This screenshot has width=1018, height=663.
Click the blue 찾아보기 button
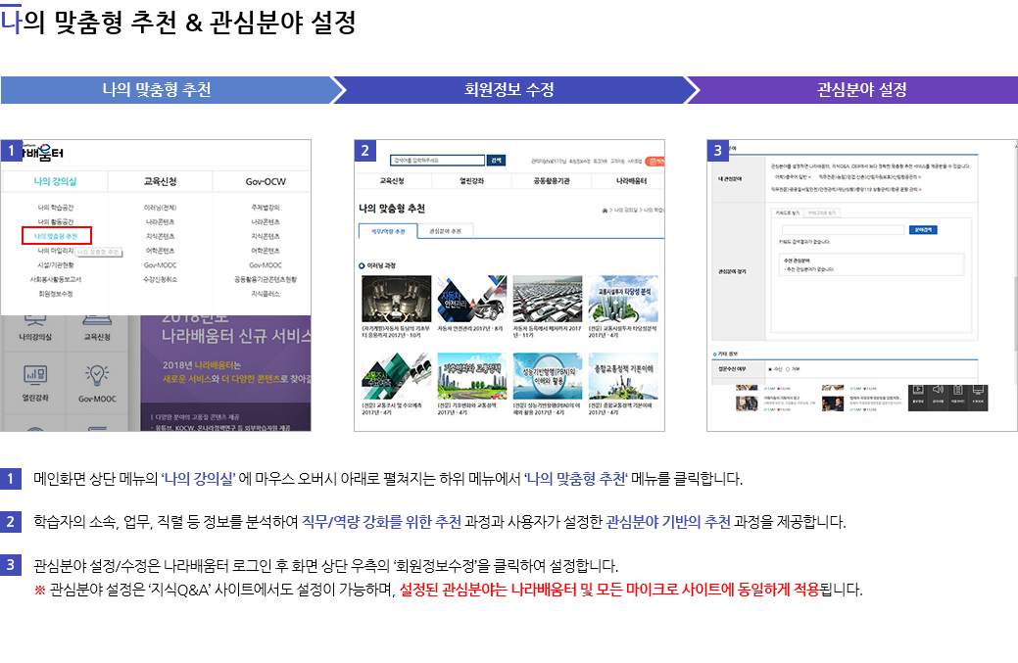923,228
